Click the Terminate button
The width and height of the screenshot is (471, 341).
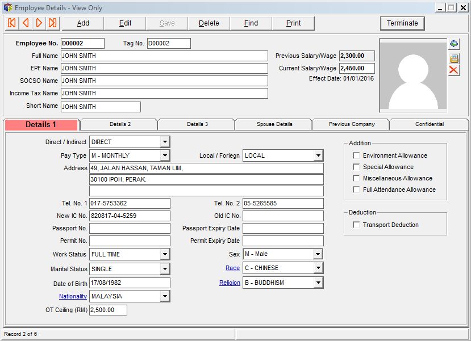point(402,23)
